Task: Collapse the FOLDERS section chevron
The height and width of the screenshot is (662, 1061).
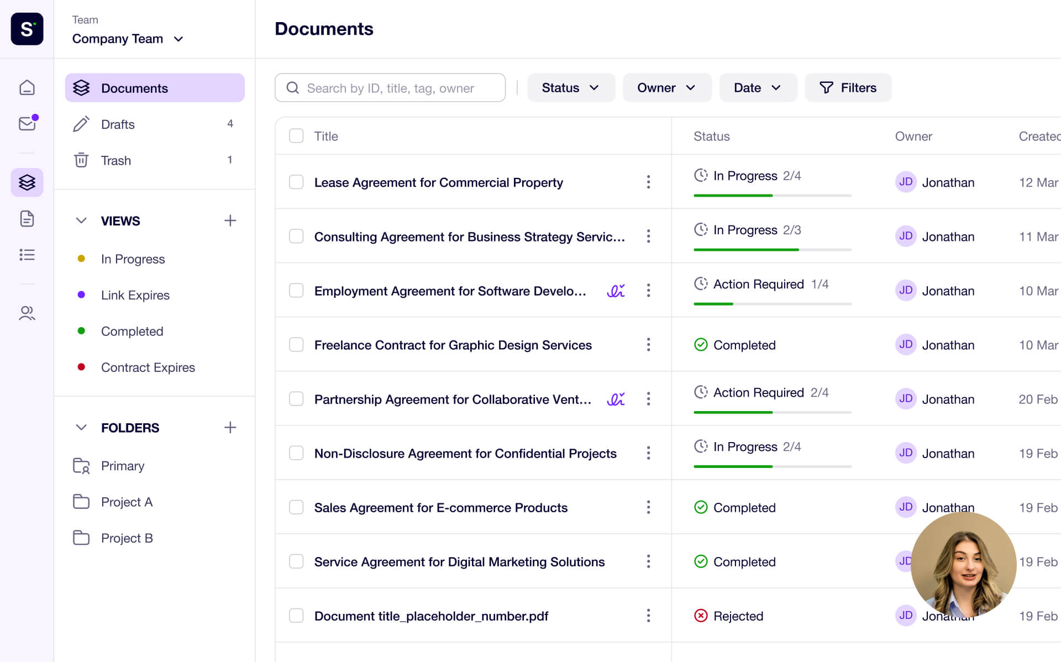Action: coord(81,427)
